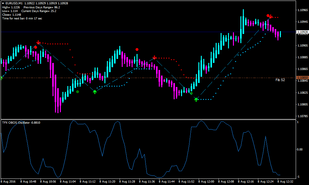Image resolution: width=309 pixels, height=185 pixels.
Task: Click the red dot signal above 10:48
Action: coord(35,47)
